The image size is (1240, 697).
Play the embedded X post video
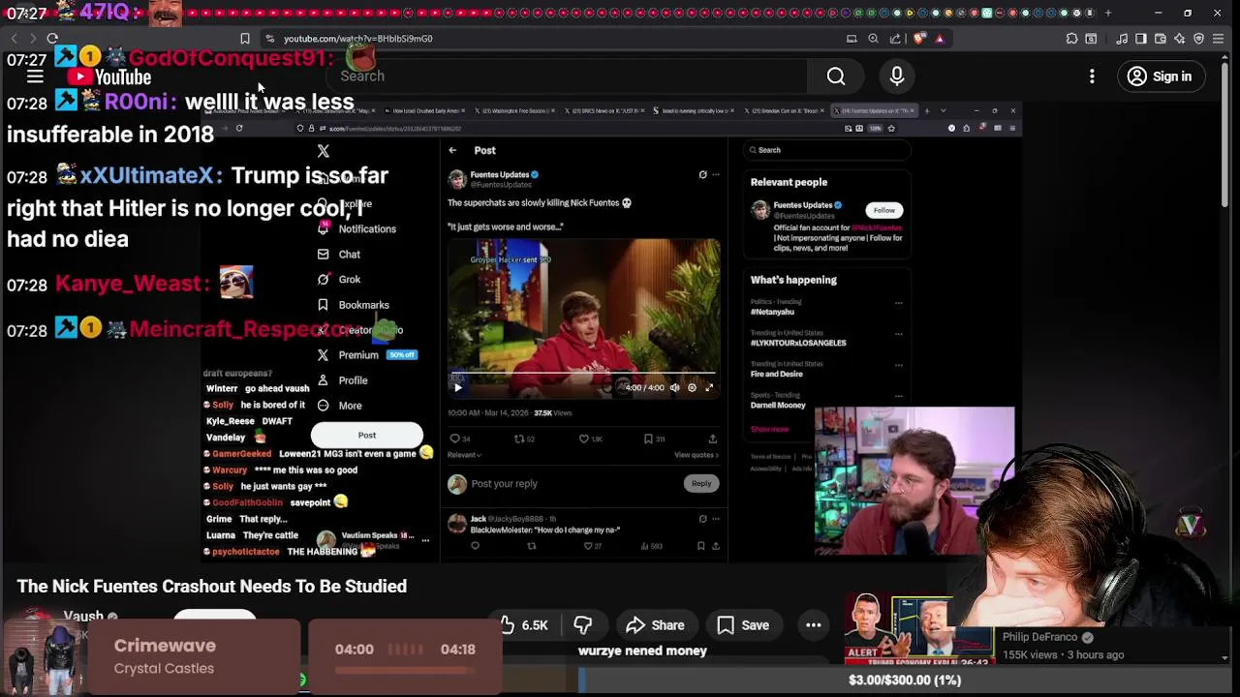pyautogui.click(x=458, y=388)
